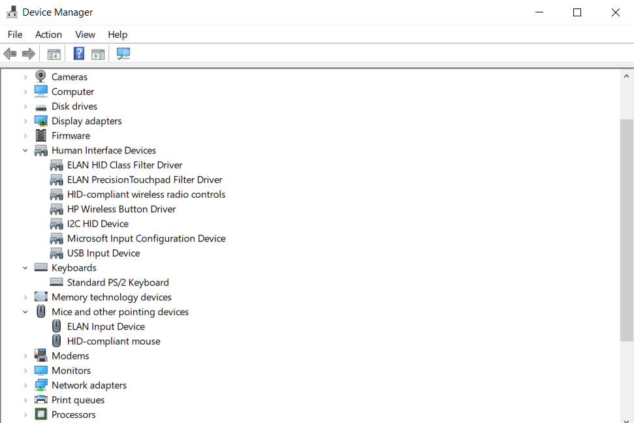
Task: Select ELAN PrecisionTouchpad Filter Driver
Action: 144,180
